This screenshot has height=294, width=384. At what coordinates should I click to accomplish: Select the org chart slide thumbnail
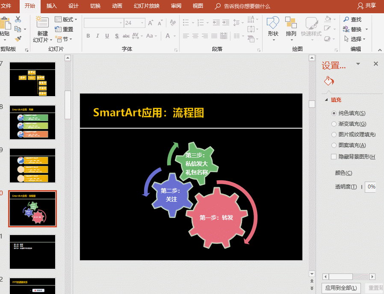[32, 79]
